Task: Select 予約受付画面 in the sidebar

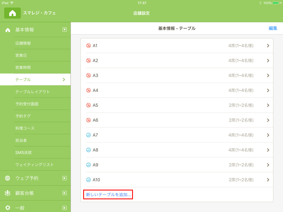Action: click(x=35, y=104)
